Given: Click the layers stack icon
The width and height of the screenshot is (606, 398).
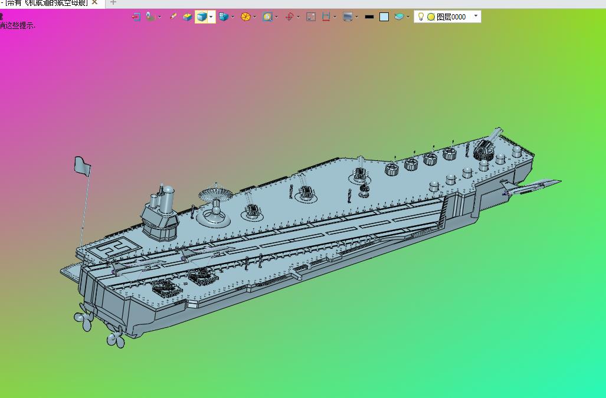Looking at the screenshot, I should click(x=399, y=17).
